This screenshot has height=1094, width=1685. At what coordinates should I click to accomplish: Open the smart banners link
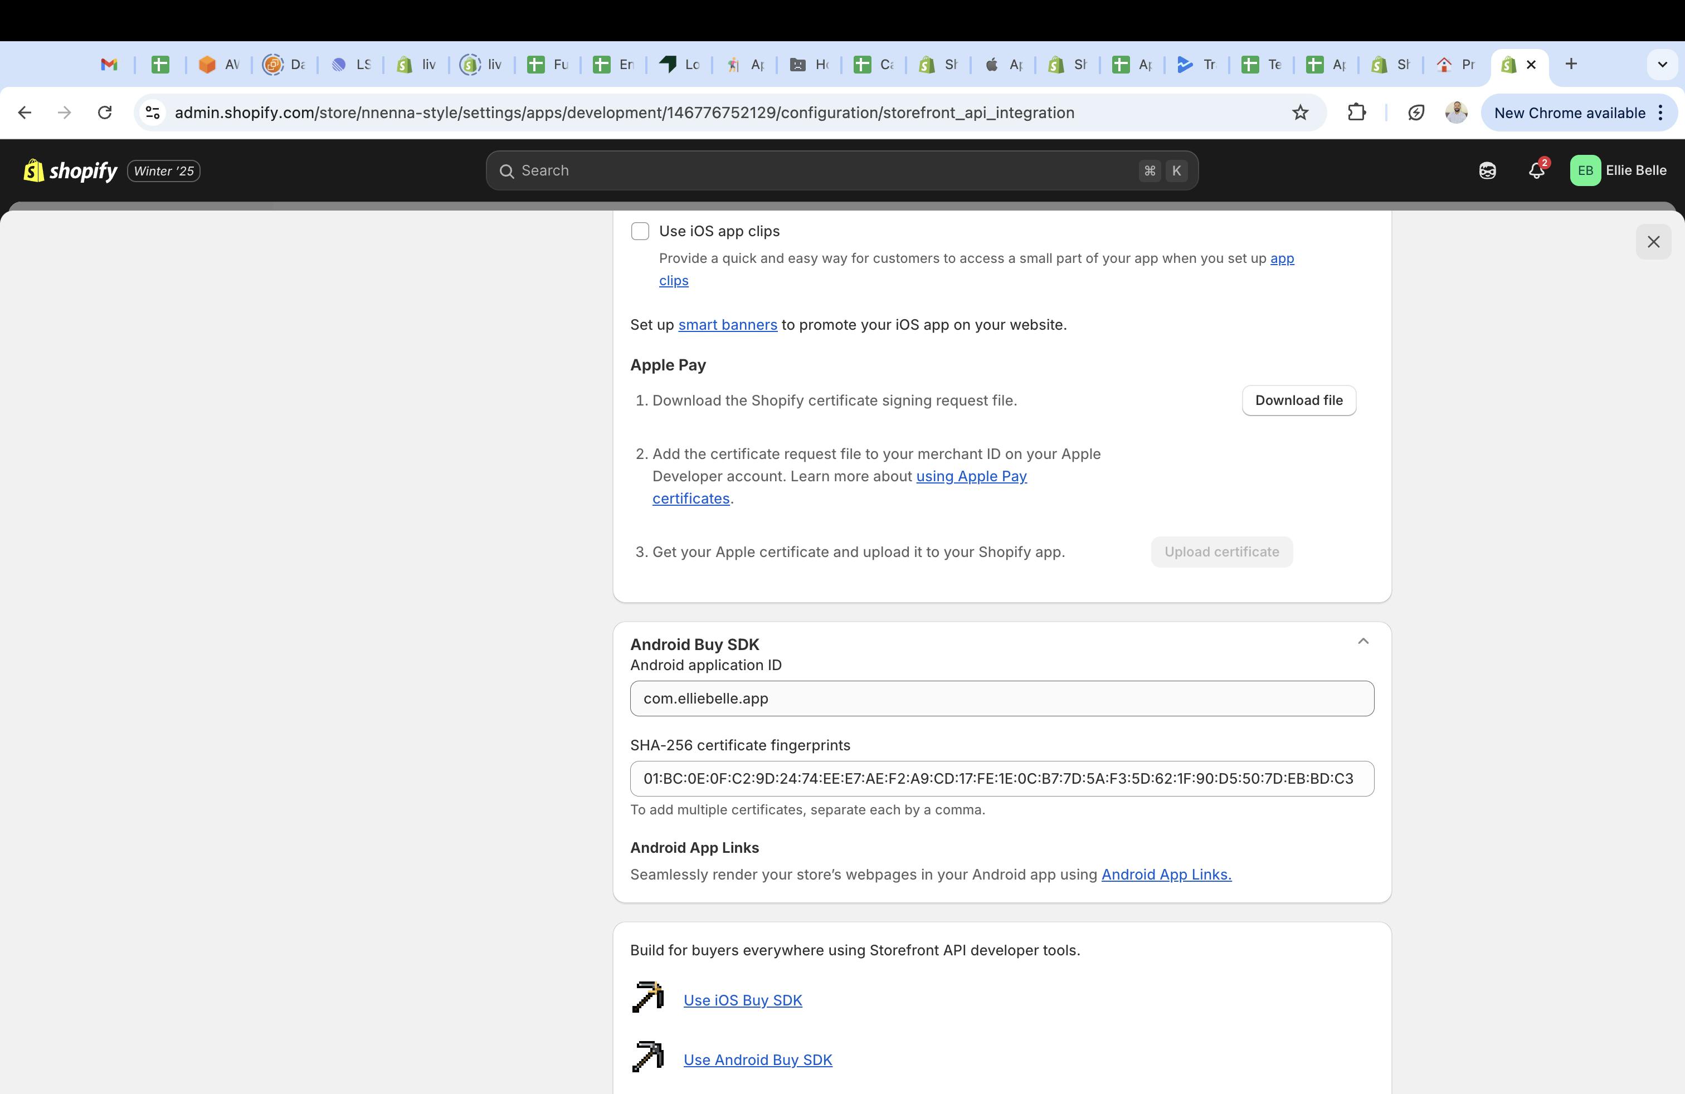click(x=727, y=325)
